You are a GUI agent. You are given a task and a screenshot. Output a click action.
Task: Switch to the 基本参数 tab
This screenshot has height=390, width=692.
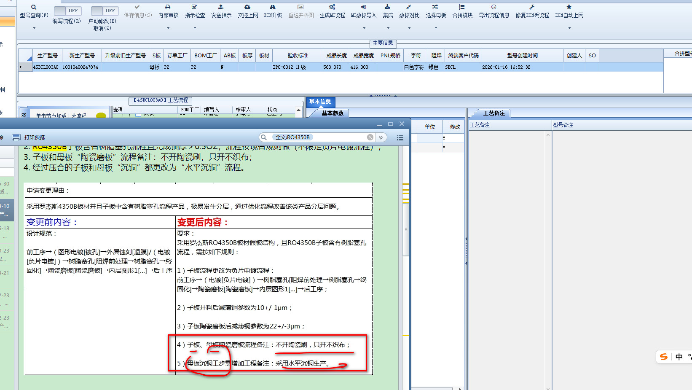pos(333,113)
